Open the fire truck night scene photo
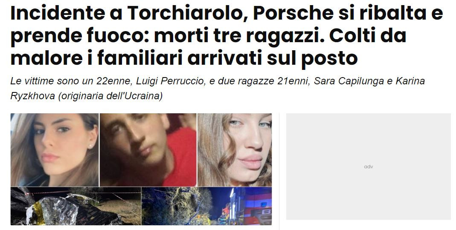Image resolution: width=456 pixels, height=230 pixels. tap(206, 206)
